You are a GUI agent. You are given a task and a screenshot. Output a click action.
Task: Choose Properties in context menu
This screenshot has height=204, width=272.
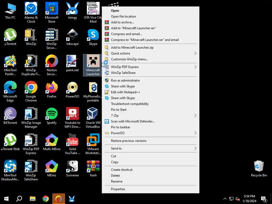click(151, 189)
